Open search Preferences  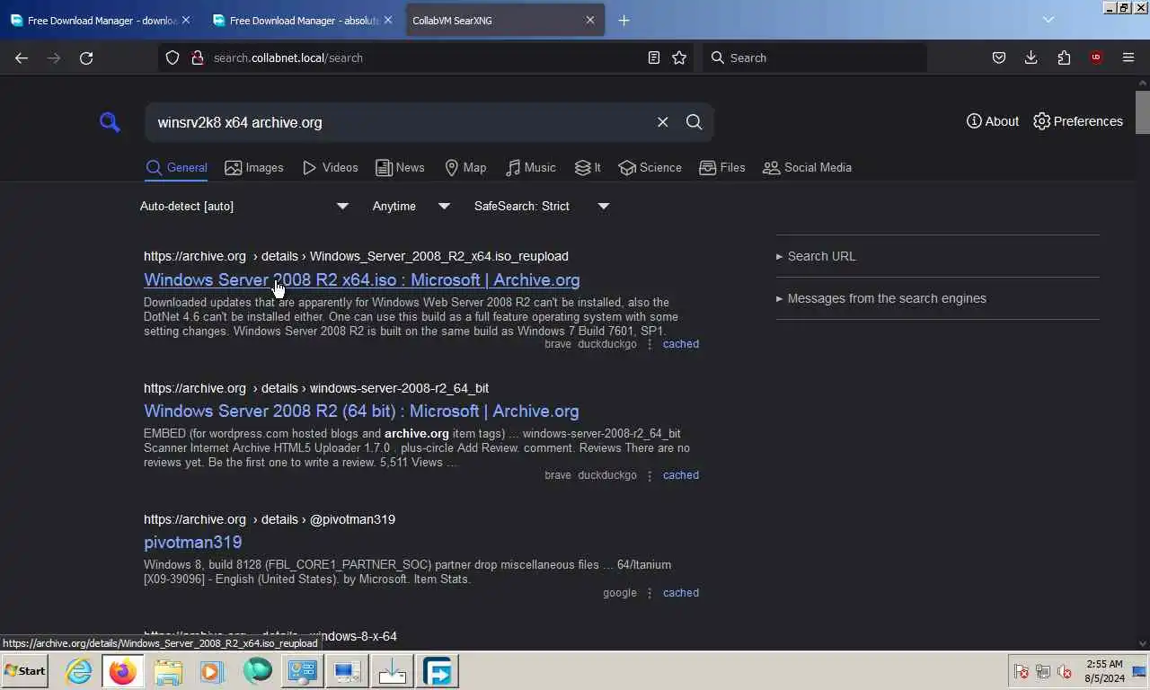(1078, 121)
